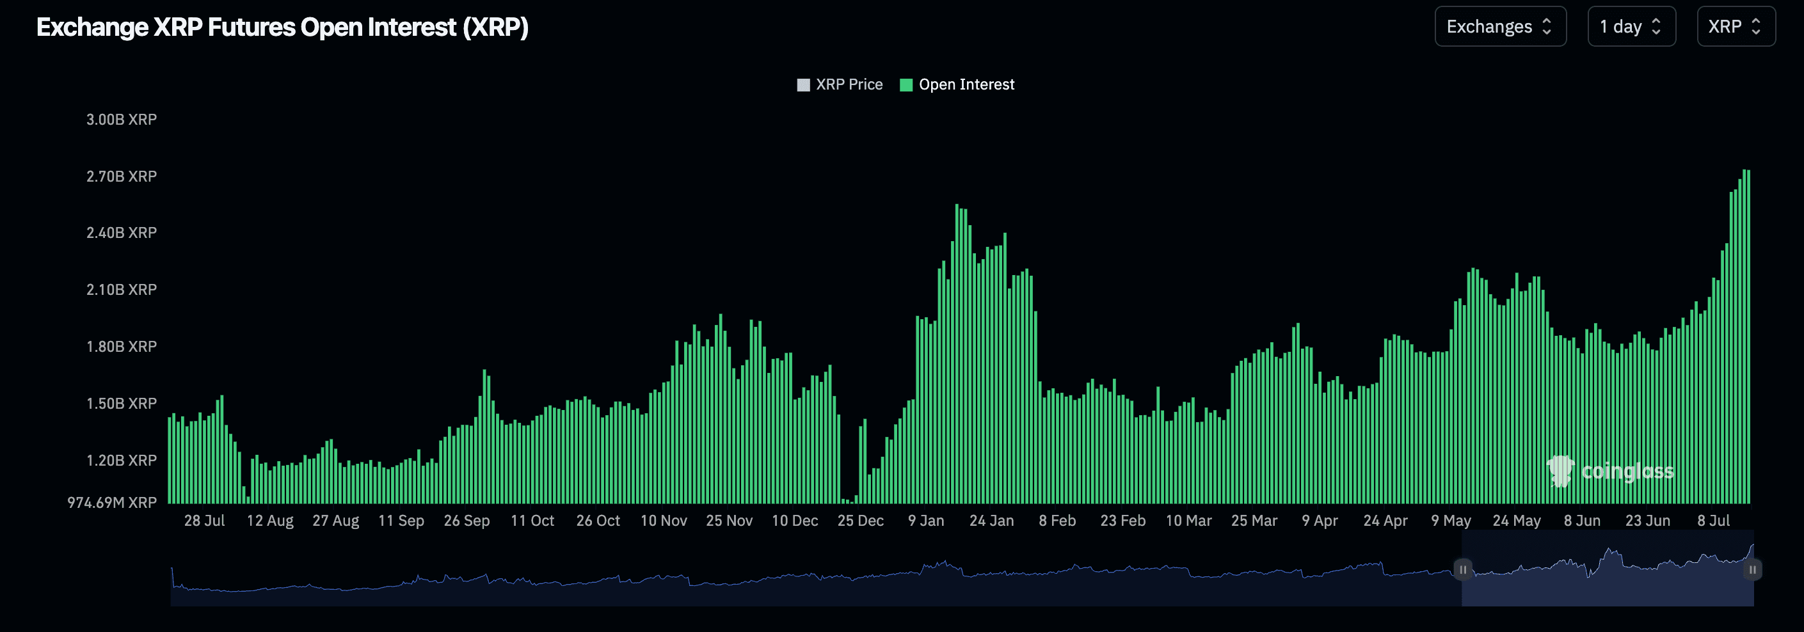
Task: Click the chart title heading text
Action: tap(282, 28)
